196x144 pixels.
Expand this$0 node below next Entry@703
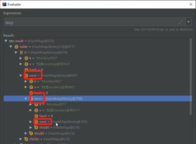tap(31, 128)
